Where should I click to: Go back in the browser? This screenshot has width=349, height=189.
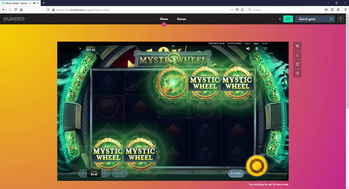tap(3, 9)
